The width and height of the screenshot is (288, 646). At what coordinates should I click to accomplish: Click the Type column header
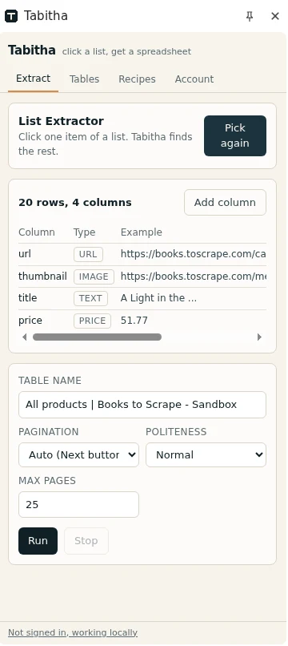click(x=84, y=232)
